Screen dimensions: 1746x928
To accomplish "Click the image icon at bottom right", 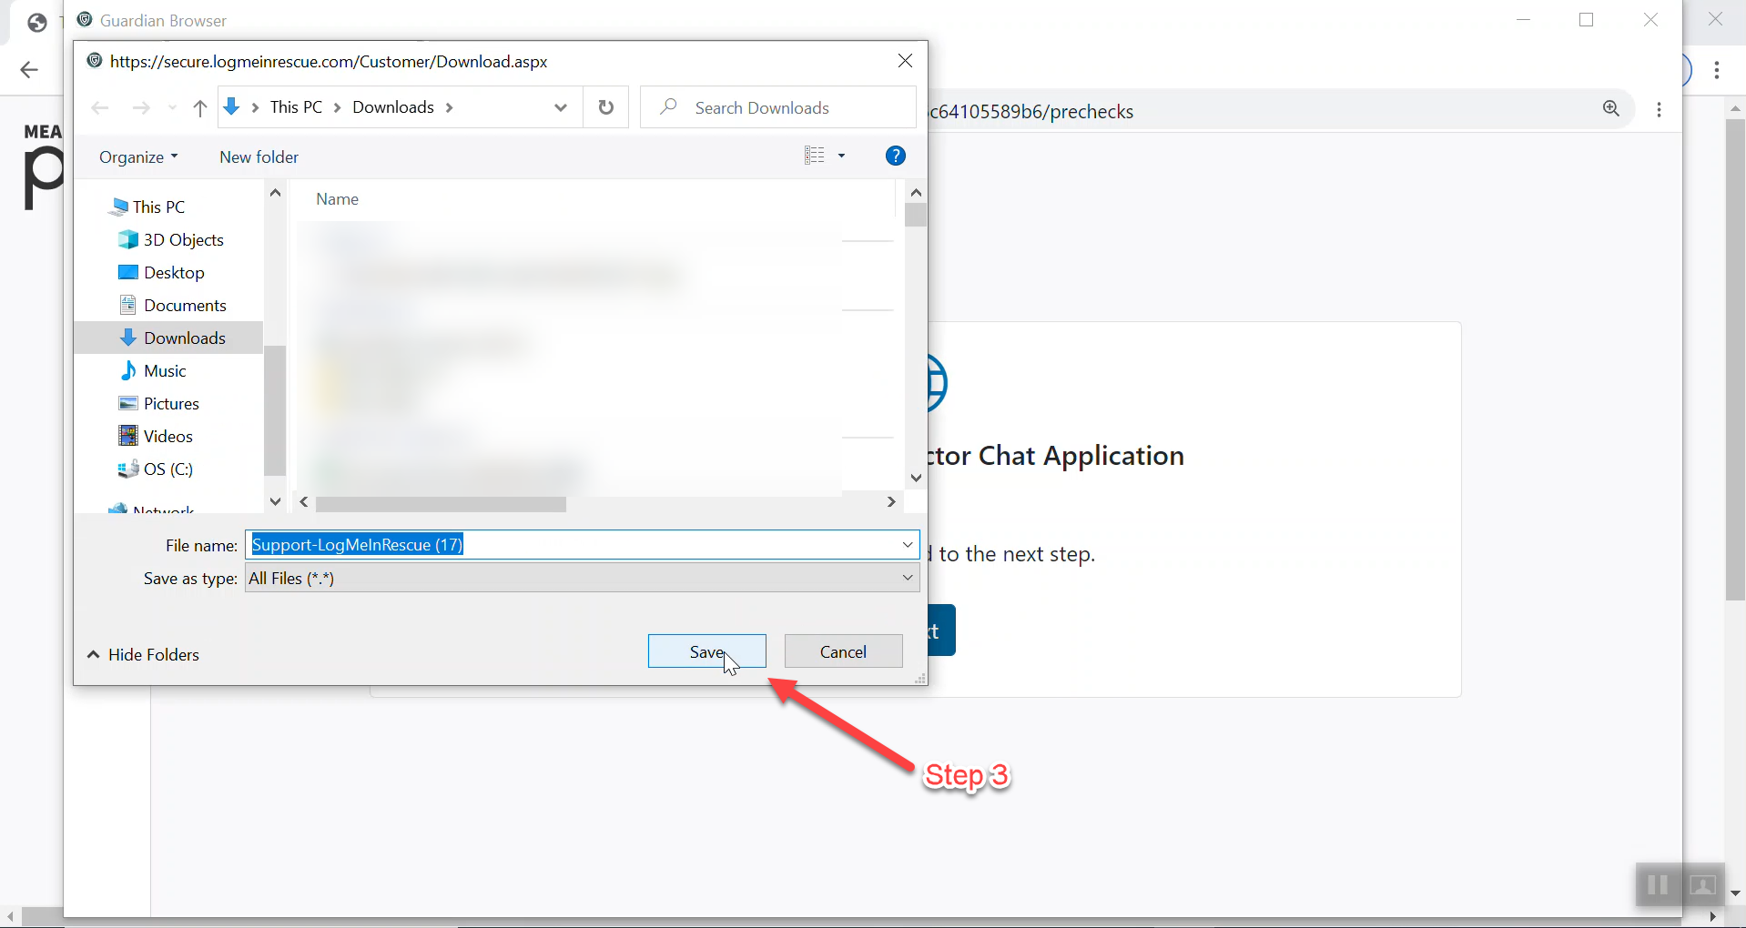I will point(1702,885).
